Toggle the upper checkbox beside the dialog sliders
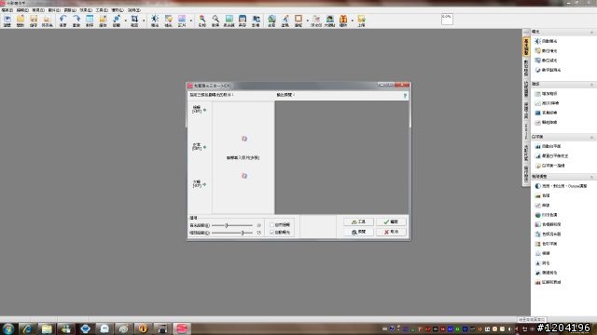This screenshot has width=597, height=335. (x=271, y=225)
